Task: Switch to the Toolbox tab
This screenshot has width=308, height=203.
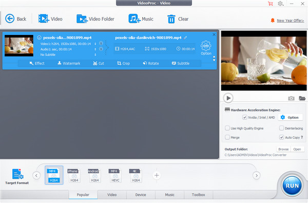Action: click(198, 195)
